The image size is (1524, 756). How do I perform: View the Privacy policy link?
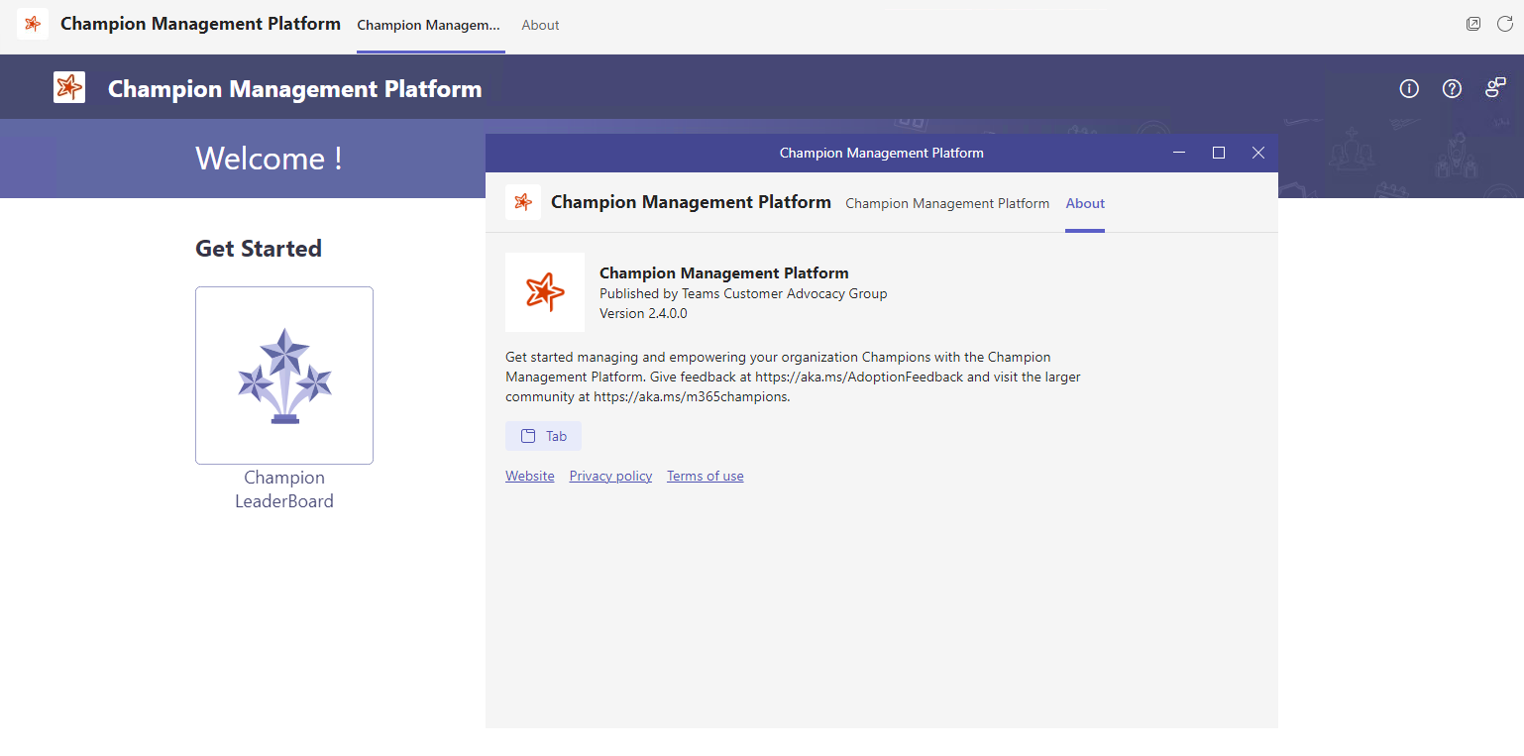(609, 476)
